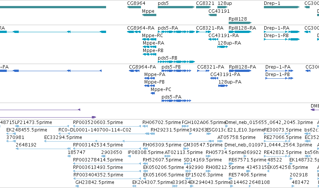Click transcript CG8321-RA
Image resolution: width=319 pixels, height=188 pixels.
[210, 28]
